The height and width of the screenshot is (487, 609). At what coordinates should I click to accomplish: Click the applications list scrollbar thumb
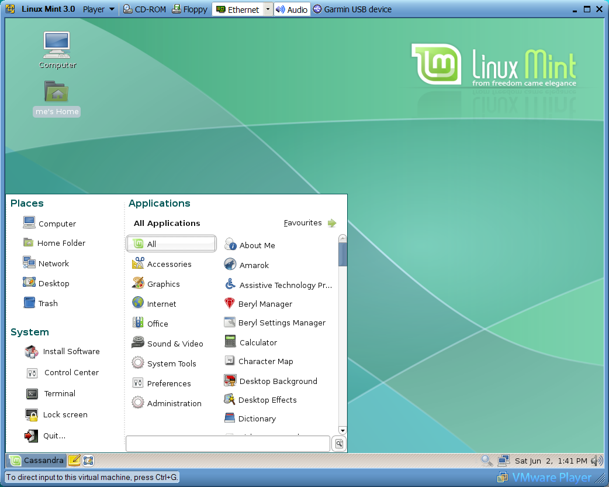tap(342, 255)
